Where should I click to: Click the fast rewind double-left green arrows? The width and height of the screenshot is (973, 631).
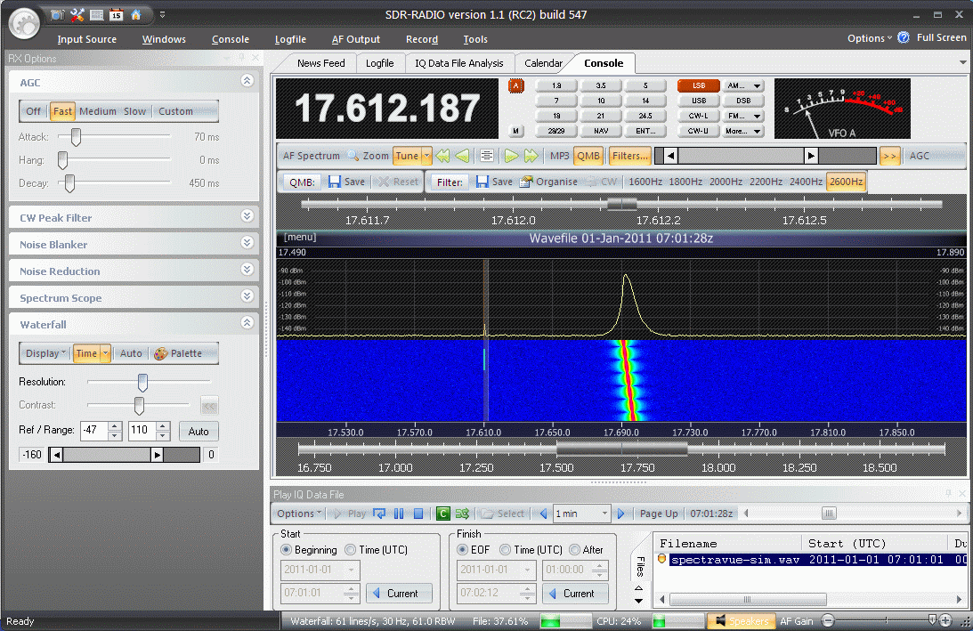[x=442, y=156]
